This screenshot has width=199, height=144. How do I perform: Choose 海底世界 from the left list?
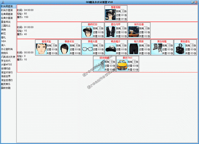click(x=6, y=76)
